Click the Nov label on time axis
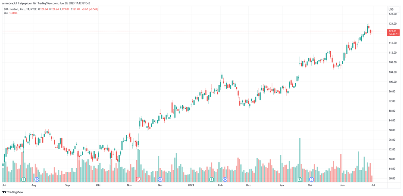The width and height of the screenshot is (403, 196). (129, 186)
